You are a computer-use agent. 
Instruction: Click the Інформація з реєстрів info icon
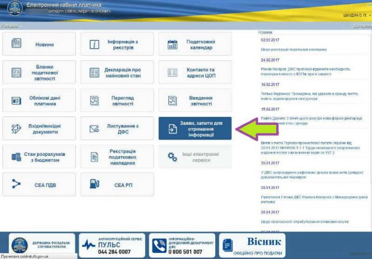[x=94, y=44]
